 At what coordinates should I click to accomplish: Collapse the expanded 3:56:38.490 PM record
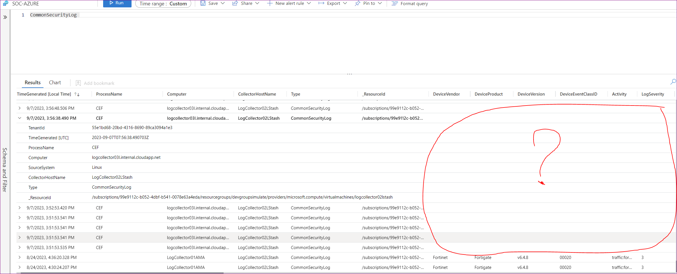click(x=19, y=118)
